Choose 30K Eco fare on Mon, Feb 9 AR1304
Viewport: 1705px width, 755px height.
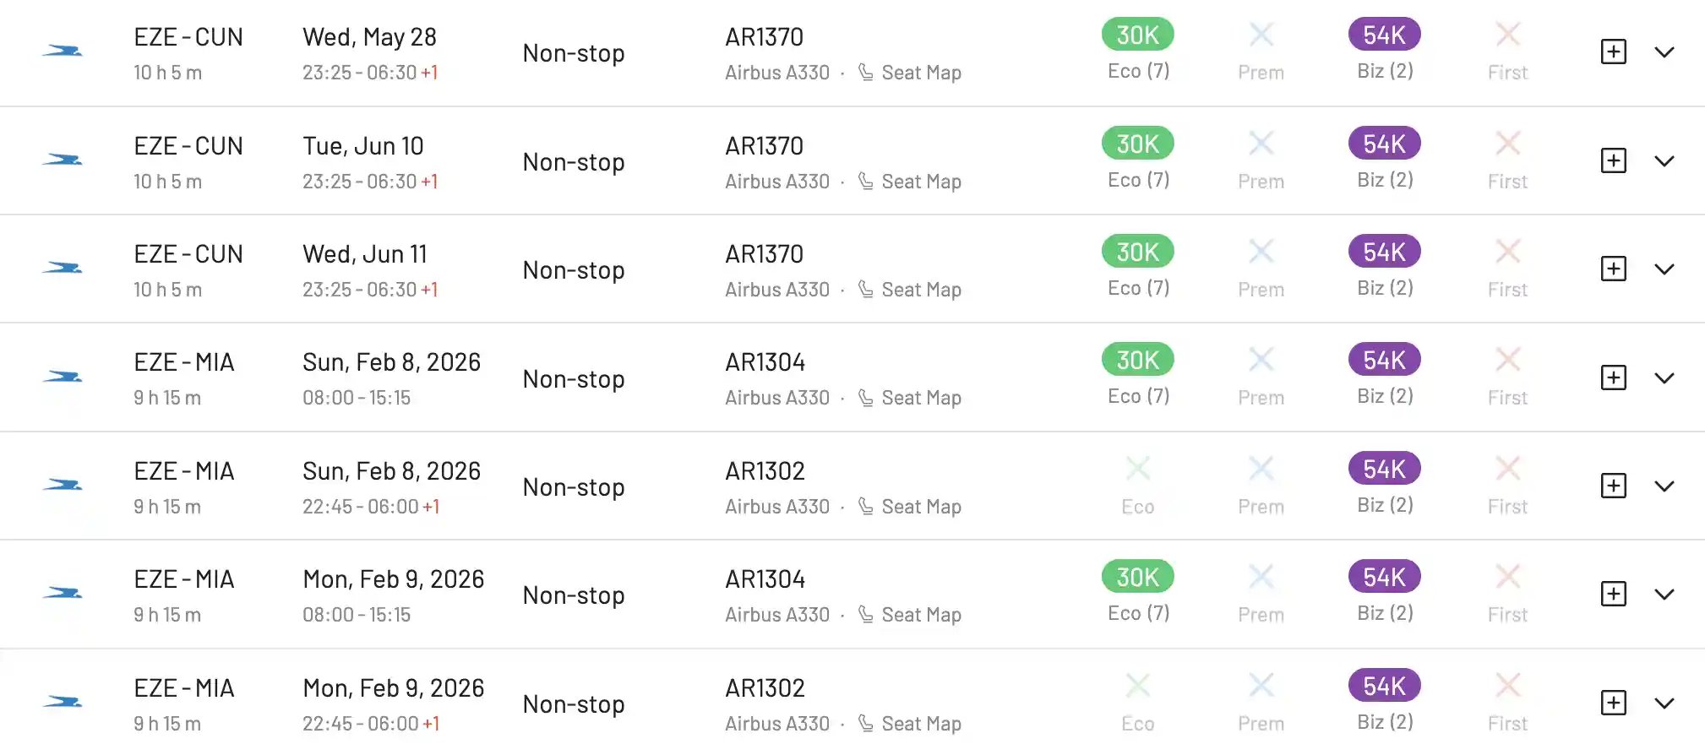pyautogui.click(x=1138, y=577)
